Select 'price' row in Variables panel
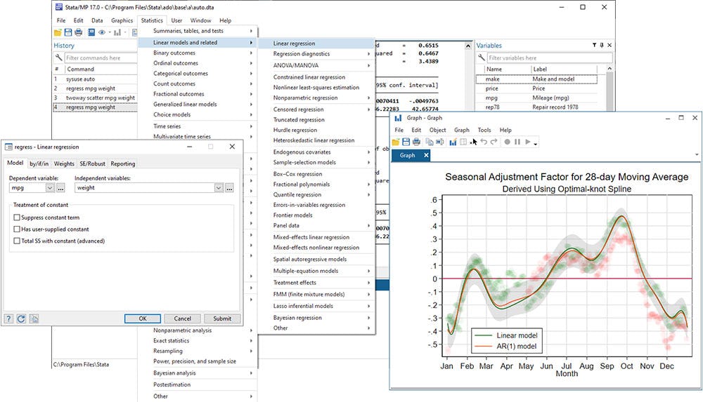The width and height of the screenshot is (703, 402). [536, 88]
